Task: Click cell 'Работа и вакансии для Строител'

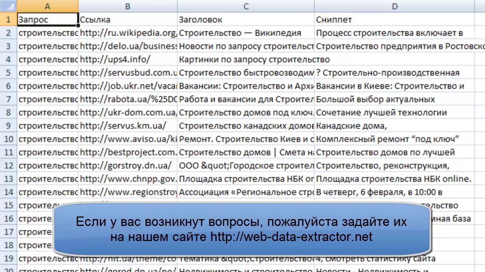Action: click(x=246, y=99)
